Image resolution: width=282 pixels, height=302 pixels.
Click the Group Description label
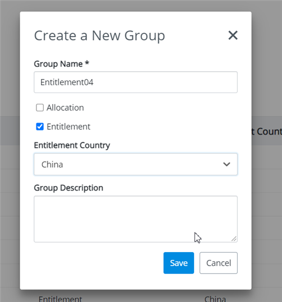[68, 188]
